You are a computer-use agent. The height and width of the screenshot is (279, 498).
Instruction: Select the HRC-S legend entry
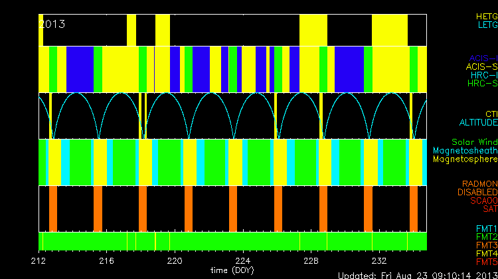point(482,84)
